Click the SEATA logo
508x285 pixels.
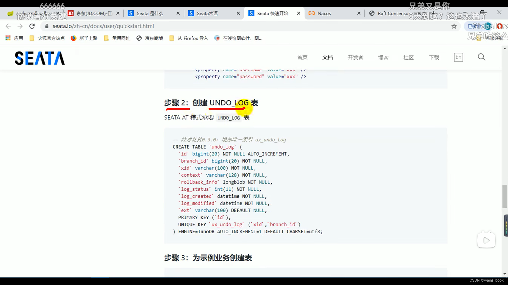click(40, 58)
